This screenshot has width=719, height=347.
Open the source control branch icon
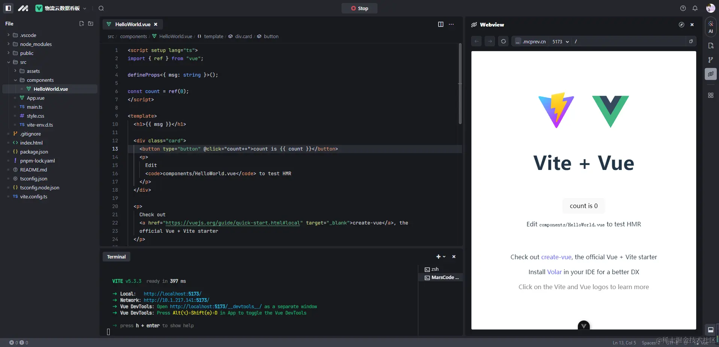(x=711, y=60)
